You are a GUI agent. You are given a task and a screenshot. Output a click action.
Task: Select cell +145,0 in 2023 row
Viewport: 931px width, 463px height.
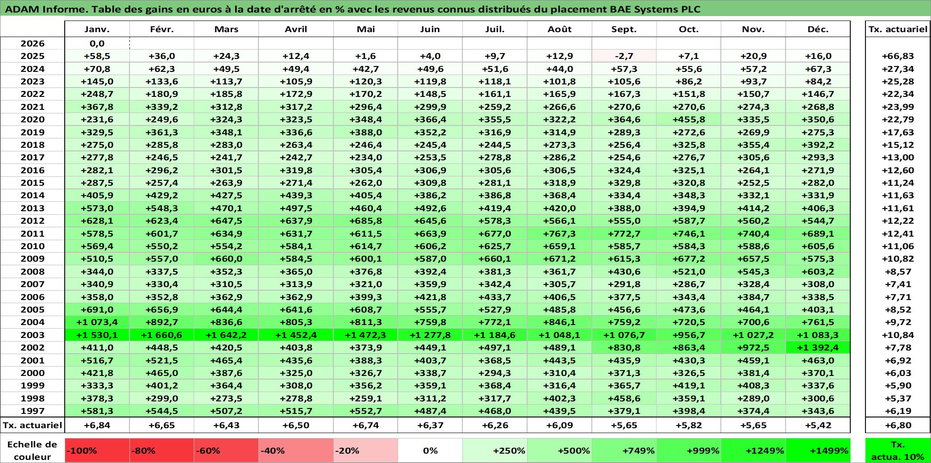pyautogui.click(x=97, y=81)
